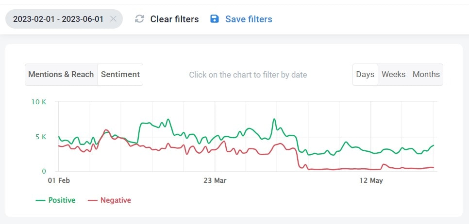The height and width of the screenshot is (224, 469).
Task: Click the 12 May axis date label
Action: (x=371, y=181)
